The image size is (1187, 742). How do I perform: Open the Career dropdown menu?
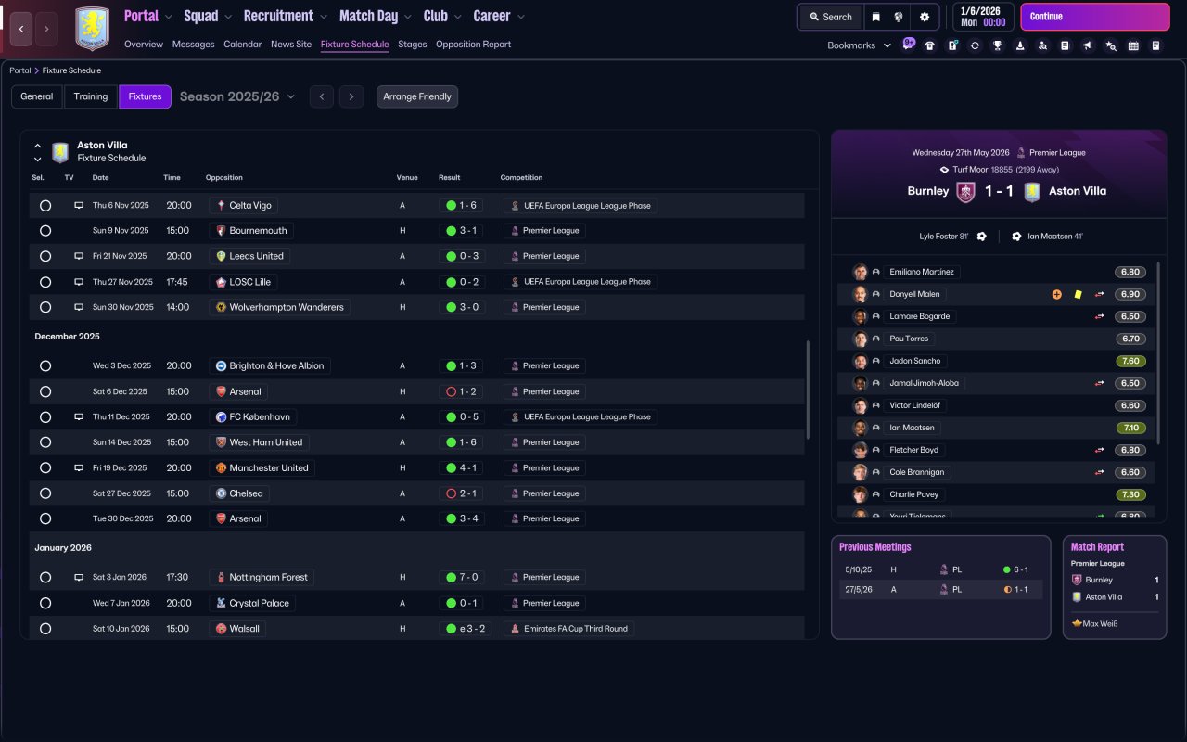(499, 16)
